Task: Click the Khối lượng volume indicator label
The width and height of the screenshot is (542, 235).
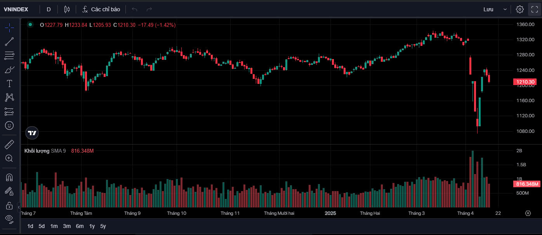Action: point(37,151)
